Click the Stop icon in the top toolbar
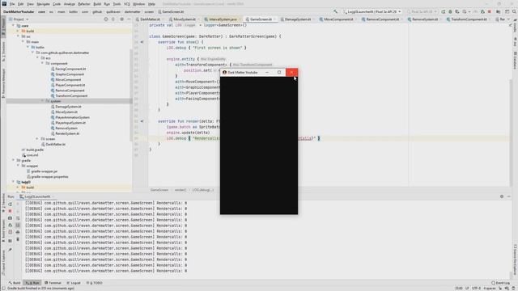518x291 pixels. (490, 11)
